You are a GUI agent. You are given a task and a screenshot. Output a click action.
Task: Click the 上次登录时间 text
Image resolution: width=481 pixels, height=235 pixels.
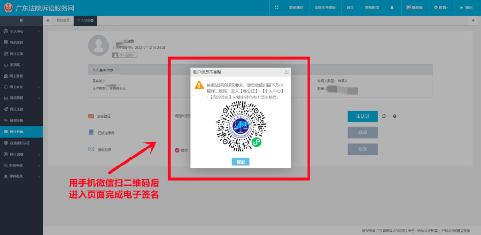point(139,48)
